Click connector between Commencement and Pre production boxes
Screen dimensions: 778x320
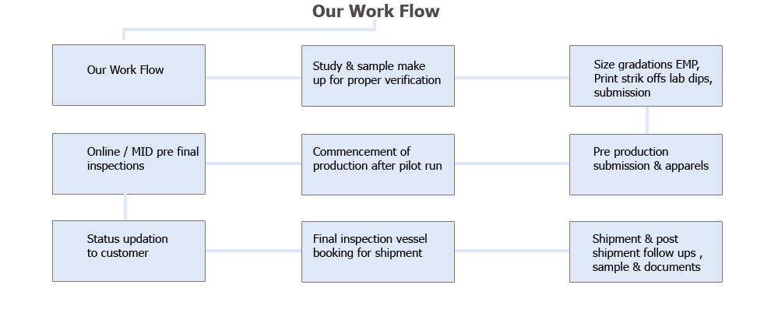[512, 164]
